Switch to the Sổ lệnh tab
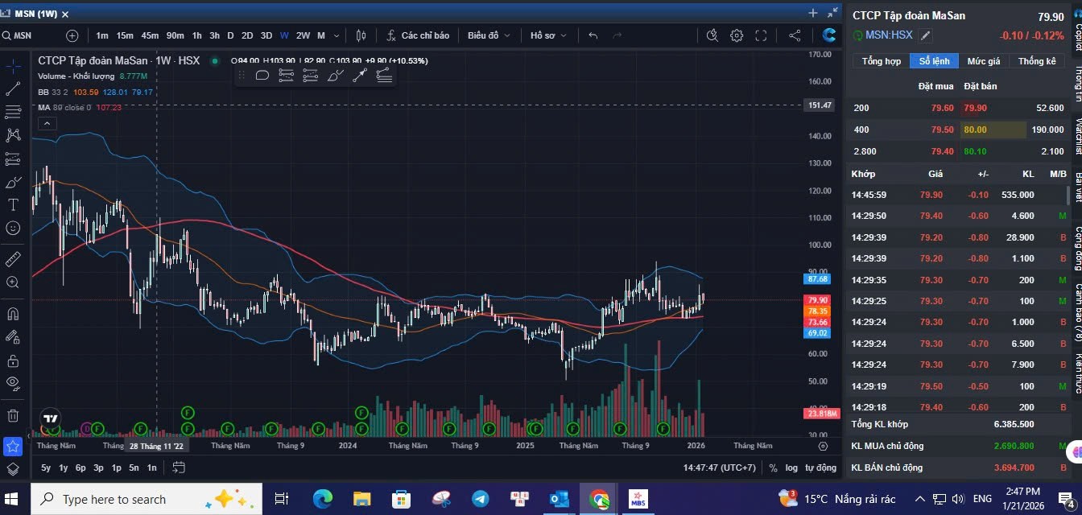Viewport: 1082px width, 515px height. [935, 61]
